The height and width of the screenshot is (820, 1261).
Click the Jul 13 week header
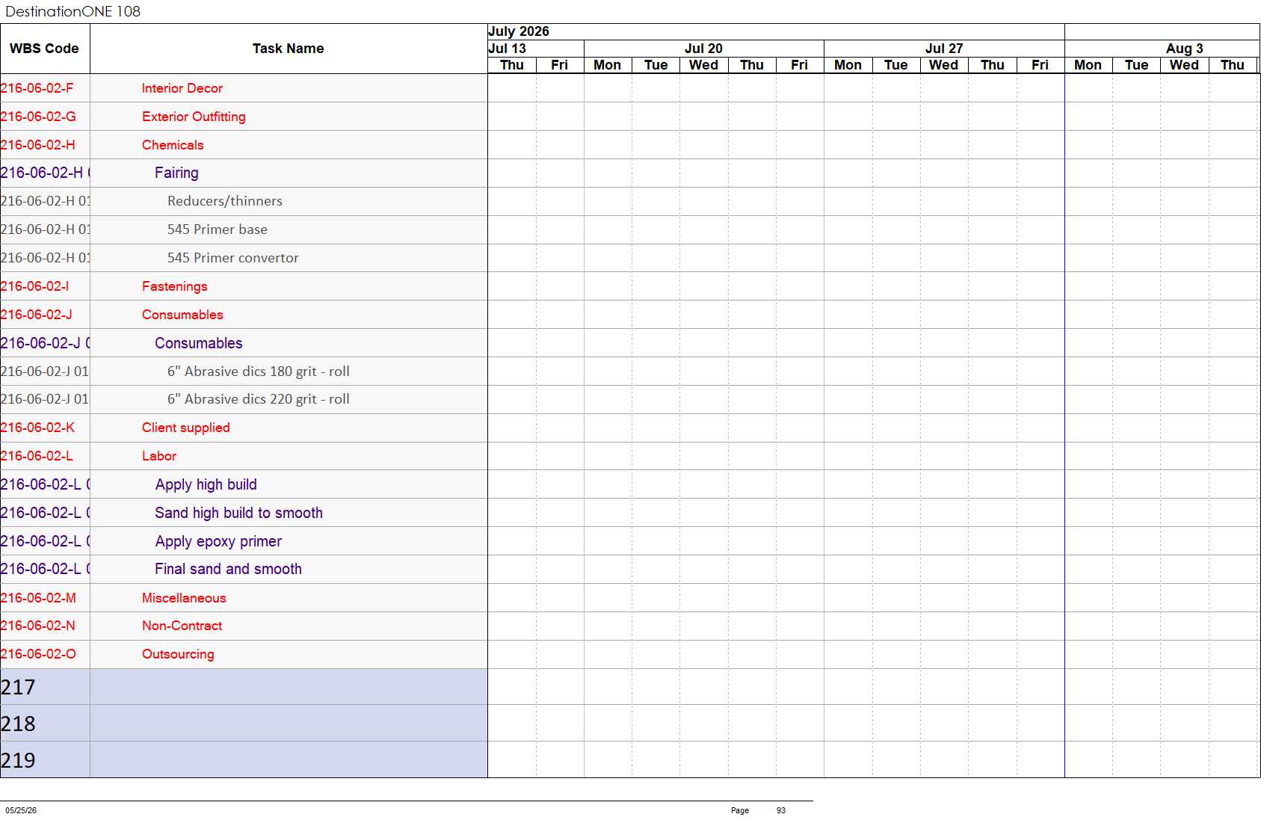(508, 49)
